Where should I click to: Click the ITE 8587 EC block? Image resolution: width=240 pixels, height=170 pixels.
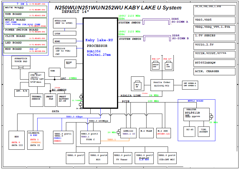coord(37,80)
